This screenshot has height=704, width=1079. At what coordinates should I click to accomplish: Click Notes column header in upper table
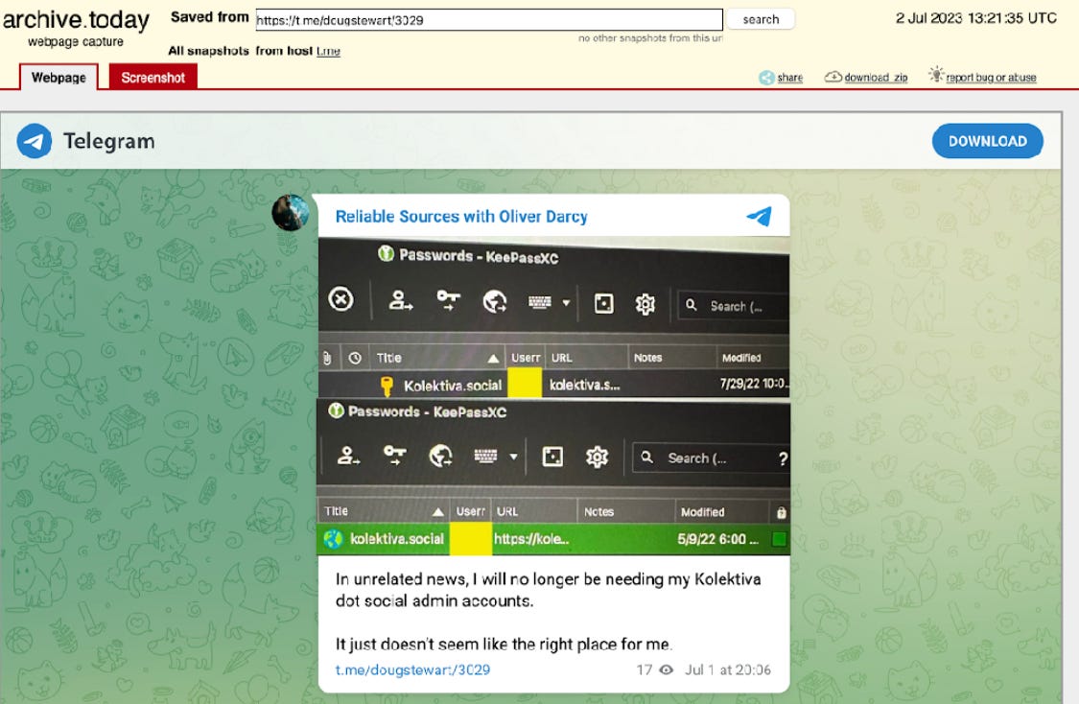pyautogui.click(x=671, y=358)
